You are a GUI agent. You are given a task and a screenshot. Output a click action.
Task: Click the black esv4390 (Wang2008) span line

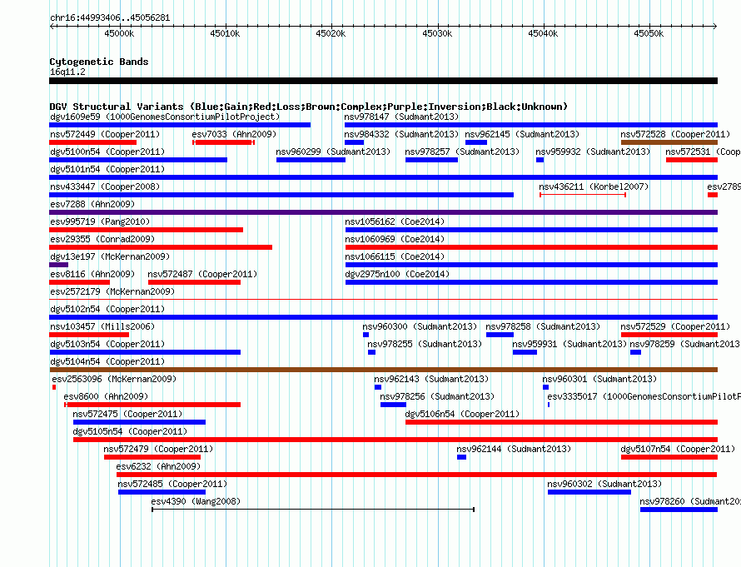[313, 510]
